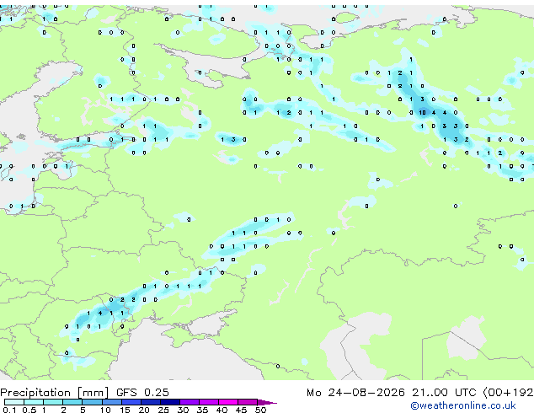The height and width of the screenshot is (413, 534).
Task: Select the 'GFS 0.25' model label
Action: [x=142, y=393]
